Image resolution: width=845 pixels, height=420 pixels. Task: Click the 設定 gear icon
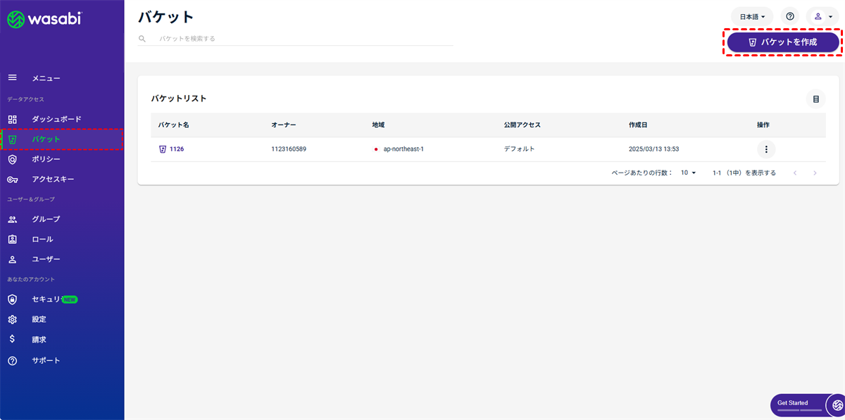tap(12, 319)
